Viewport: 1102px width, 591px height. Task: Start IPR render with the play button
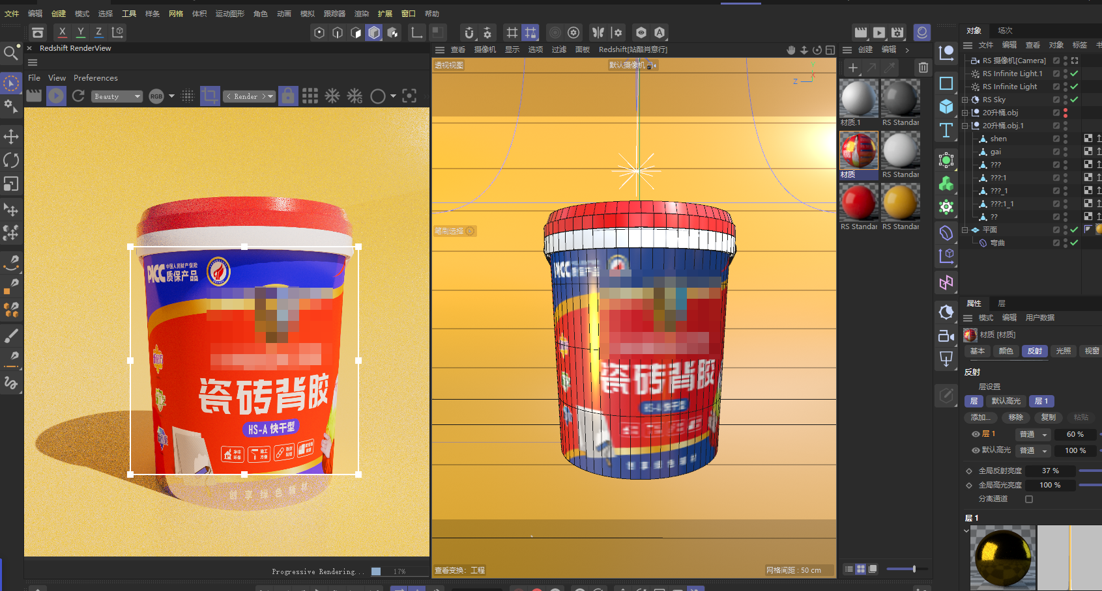56,96
